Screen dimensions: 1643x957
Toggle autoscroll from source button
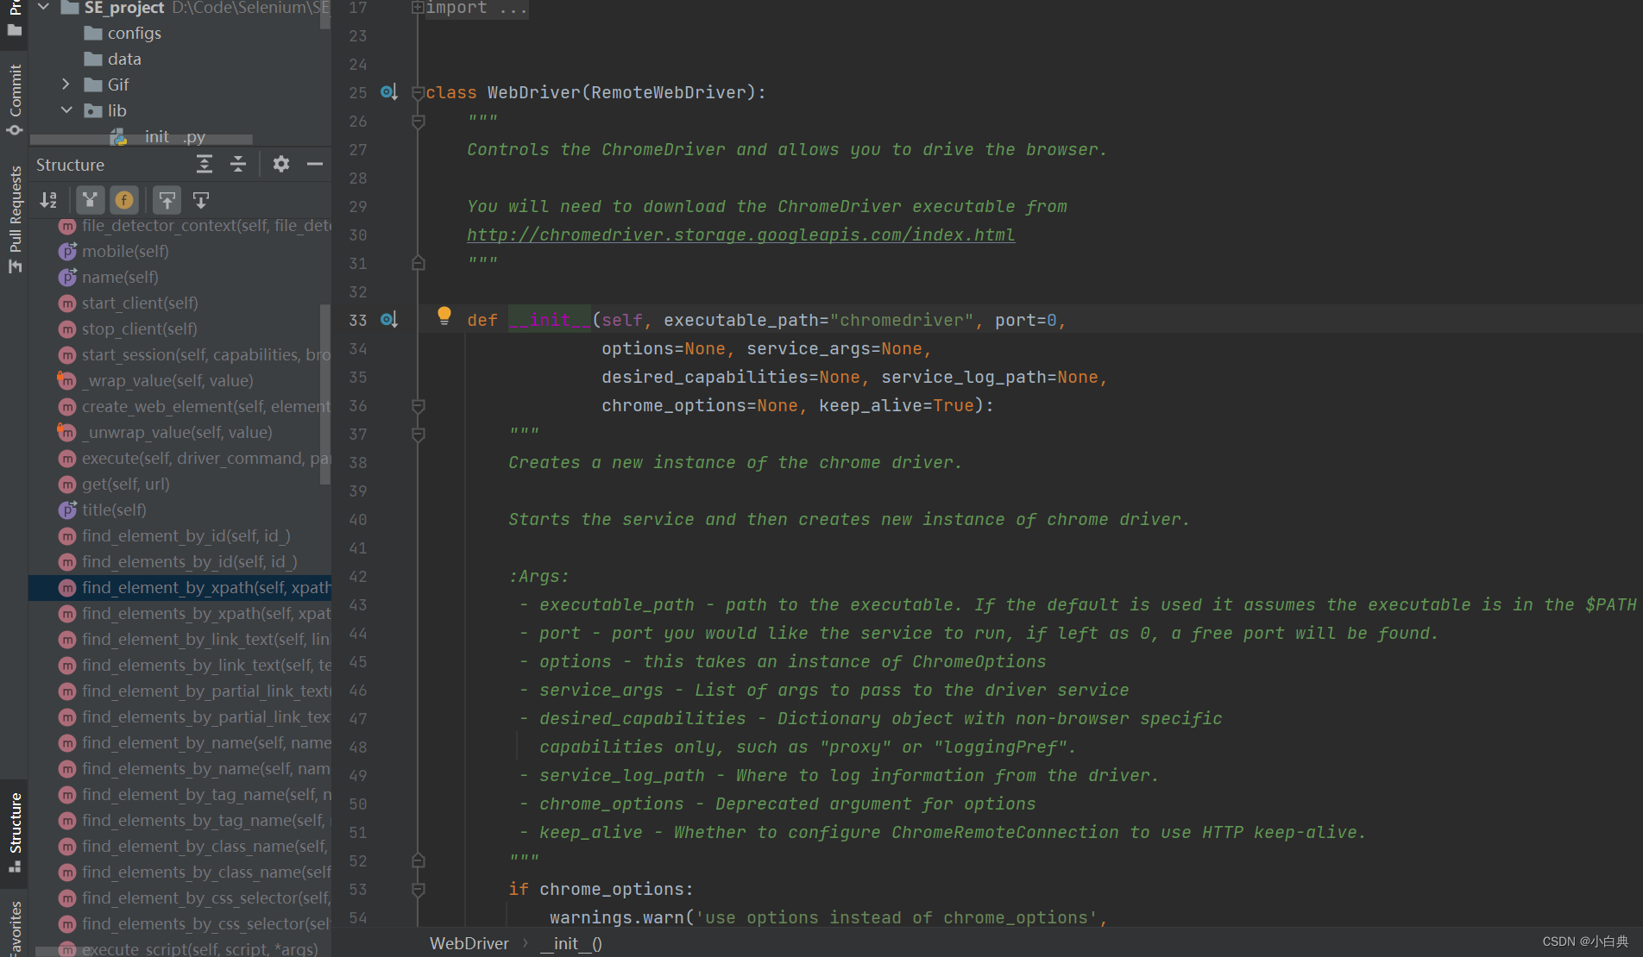(x=201, y=200)
